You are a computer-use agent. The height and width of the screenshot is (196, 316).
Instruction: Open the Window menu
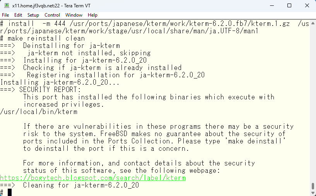point(74,15)
